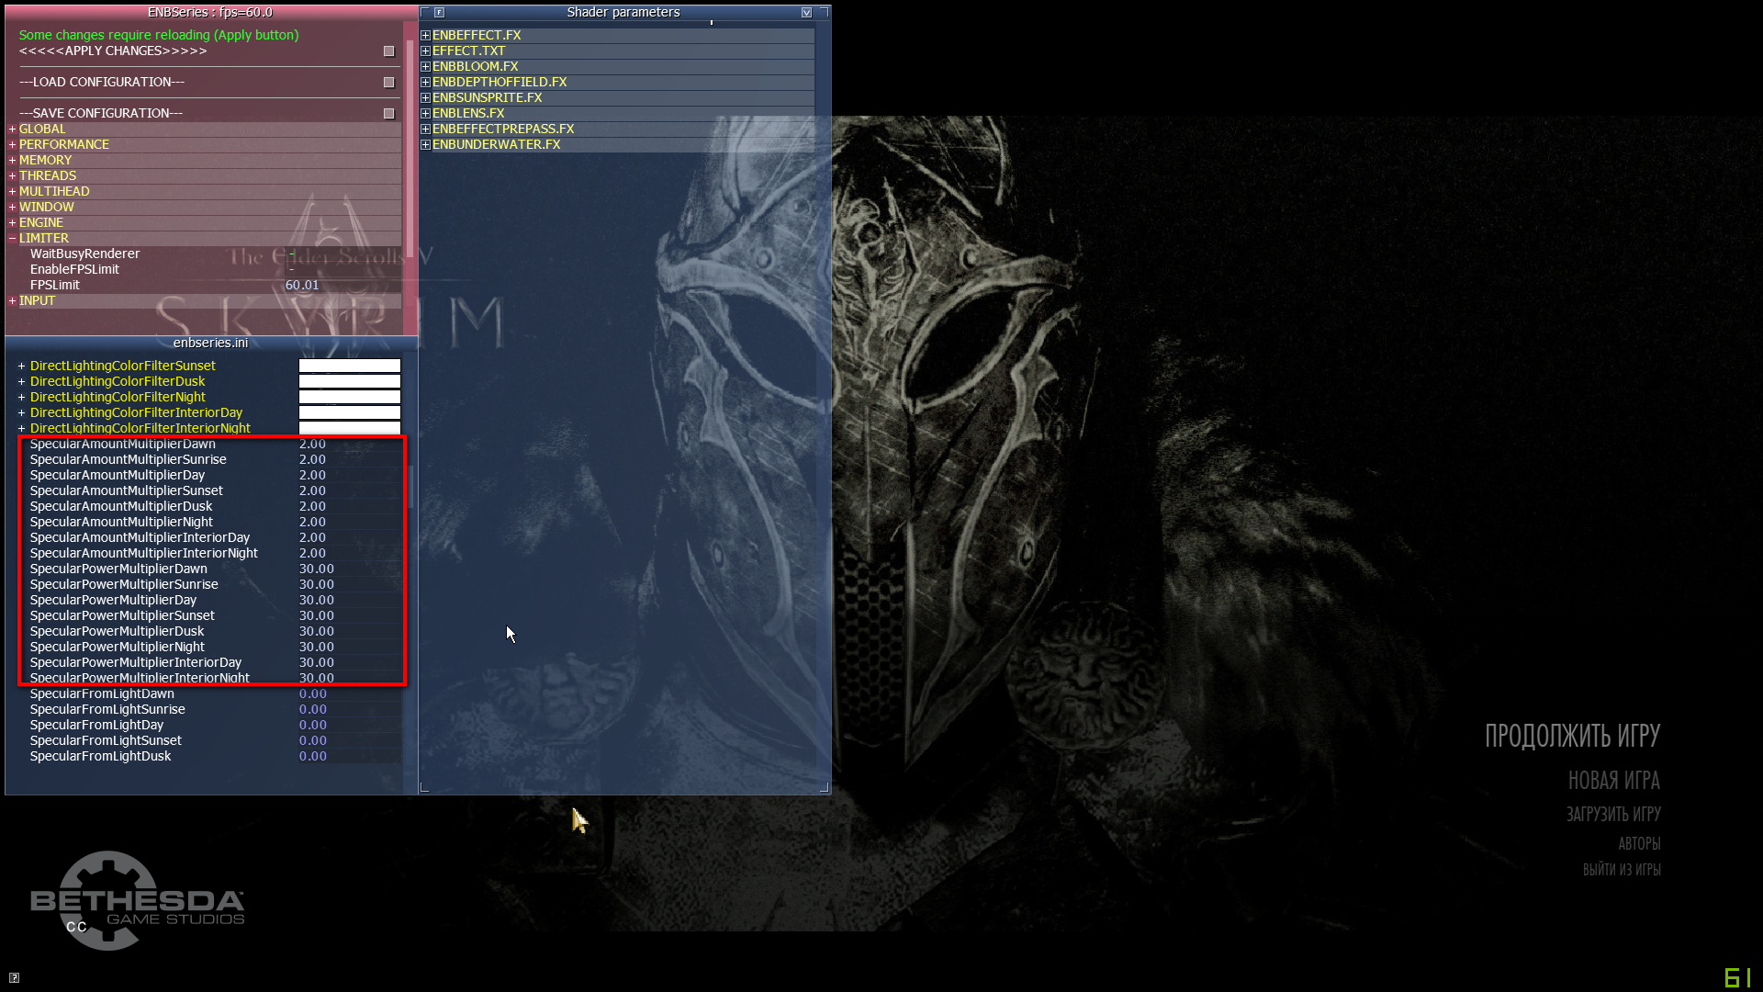The width and height of the screenshot is (1763, 992).
Task: Expand the MEMORY section
Action: pos(13,161)
